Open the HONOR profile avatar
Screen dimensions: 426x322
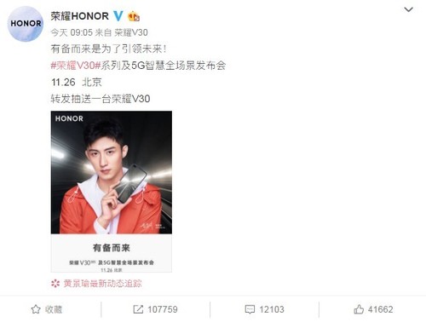coord(26,24)
